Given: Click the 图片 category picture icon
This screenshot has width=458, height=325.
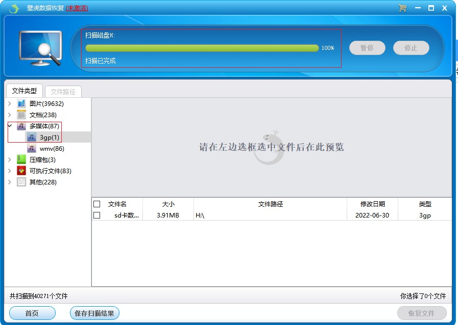Looking at the screenshot, I should 21,103.
